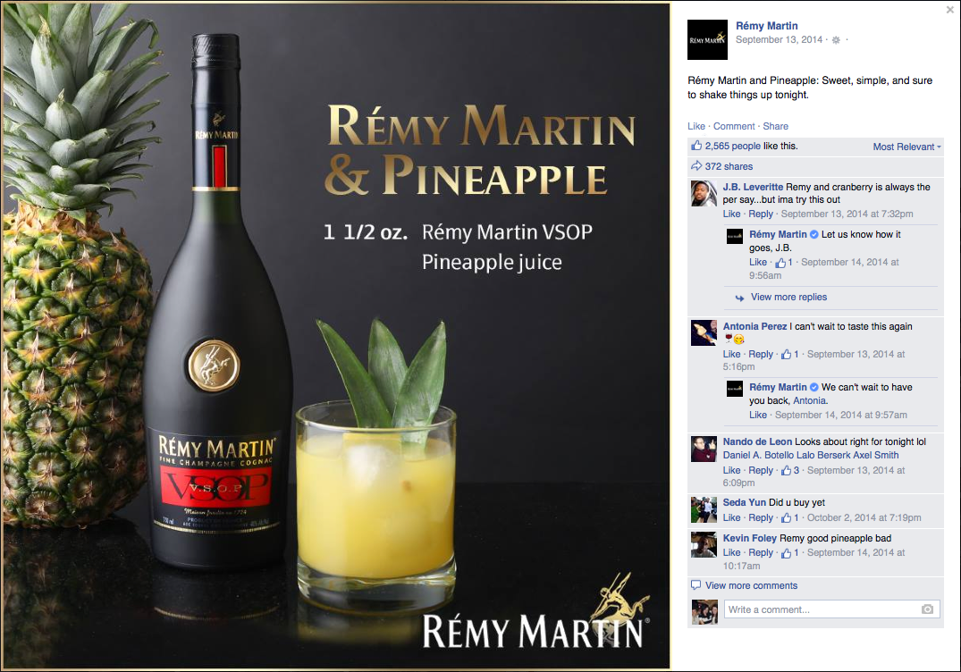Open J.B. Leveritte's profile picture

704,194
